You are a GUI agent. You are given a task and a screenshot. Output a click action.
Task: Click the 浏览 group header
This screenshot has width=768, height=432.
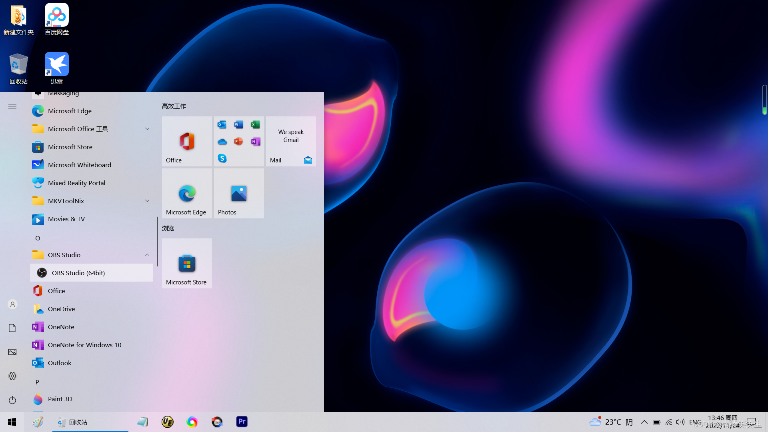(x=168, y=228)
